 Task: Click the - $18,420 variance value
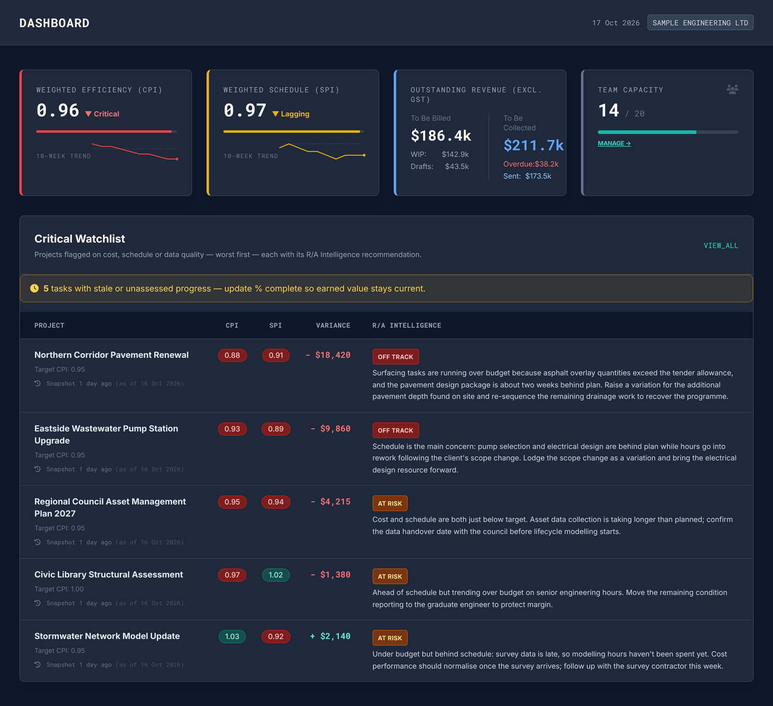(x=328, y=355)
